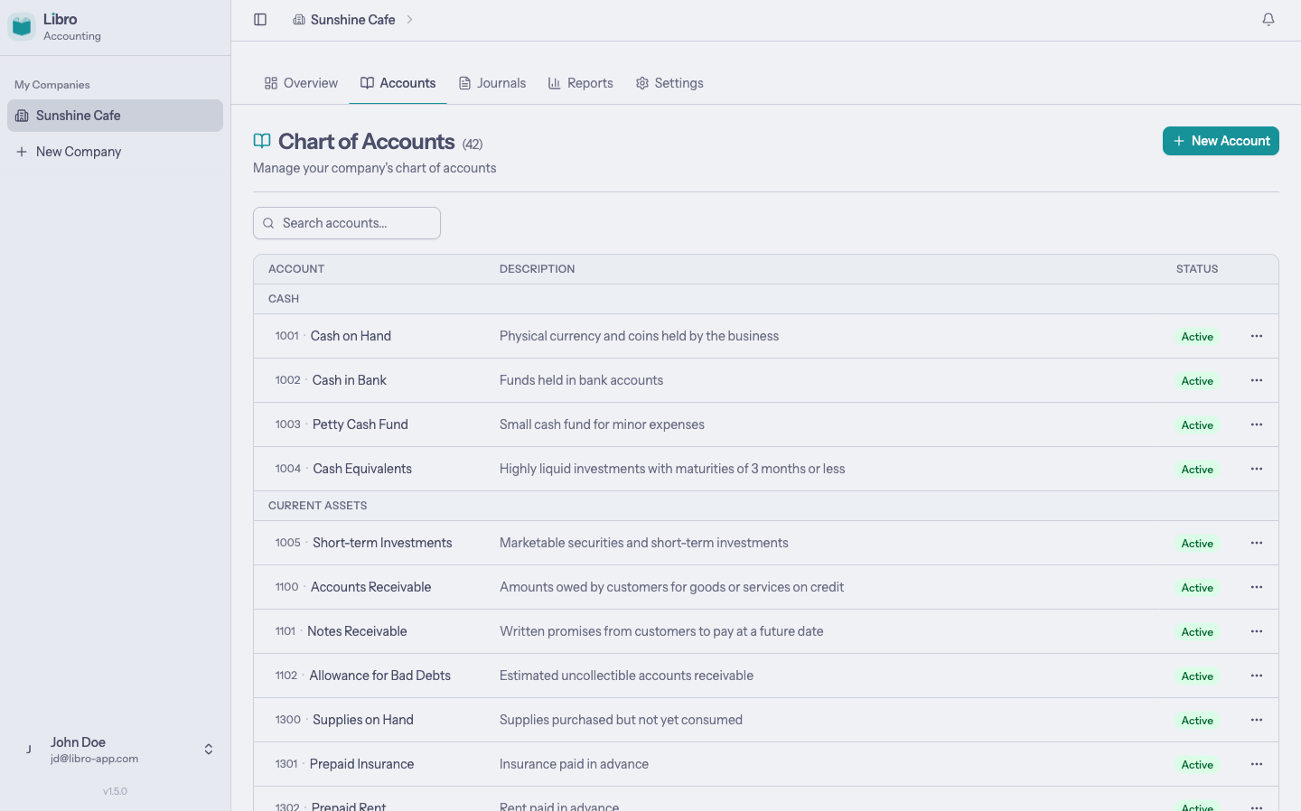This screenshot has height=811, width=1301.
Task: Switch to the Journals tab
Action: click(x=492, y=82)
